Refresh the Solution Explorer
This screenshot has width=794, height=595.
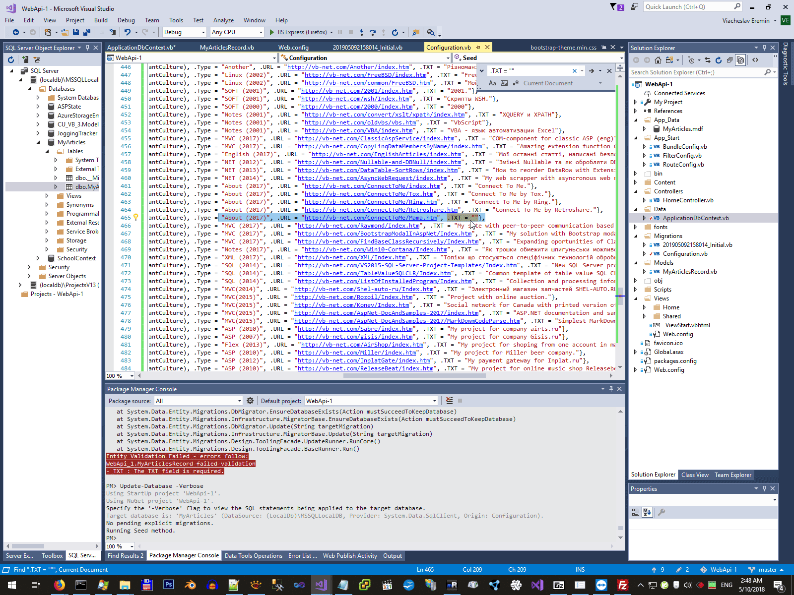(x=719, y=60)
